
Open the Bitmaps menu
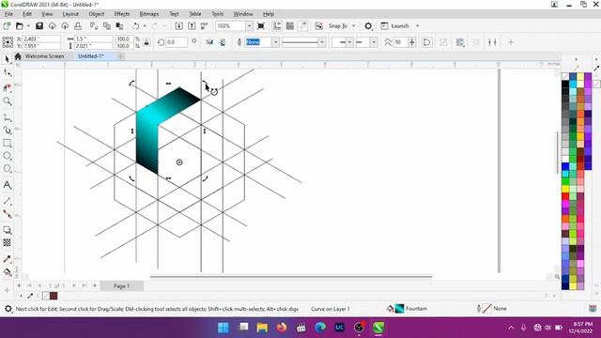pos(148,14)
